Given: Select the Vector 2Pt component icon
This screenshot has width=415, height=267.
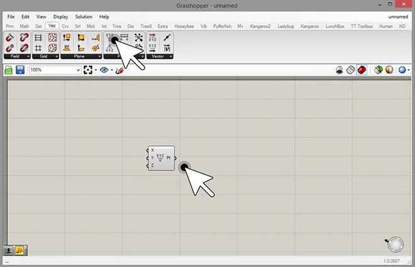Looking at the screenshot, I should coord(167,38).
